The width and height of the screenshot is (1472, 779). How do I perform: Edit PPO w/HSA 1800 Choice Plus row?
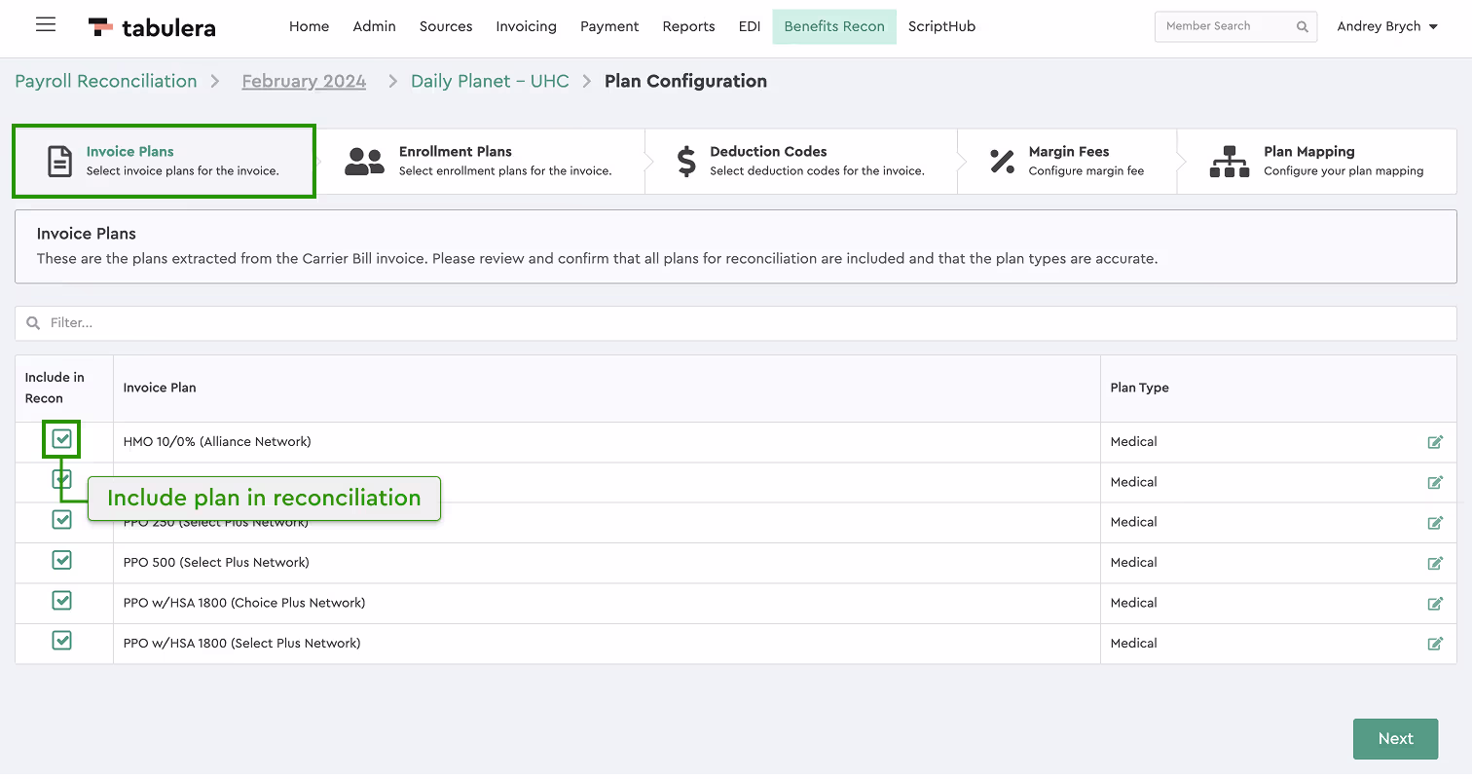[1435, 604]
